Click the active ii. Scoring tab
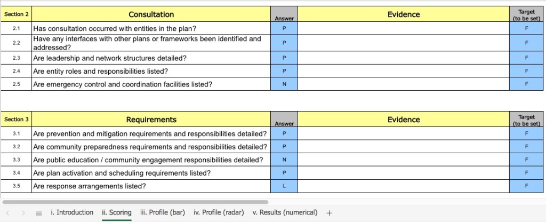Image resolution: width=546 pixels, height=222 pixels. (116, 212)
